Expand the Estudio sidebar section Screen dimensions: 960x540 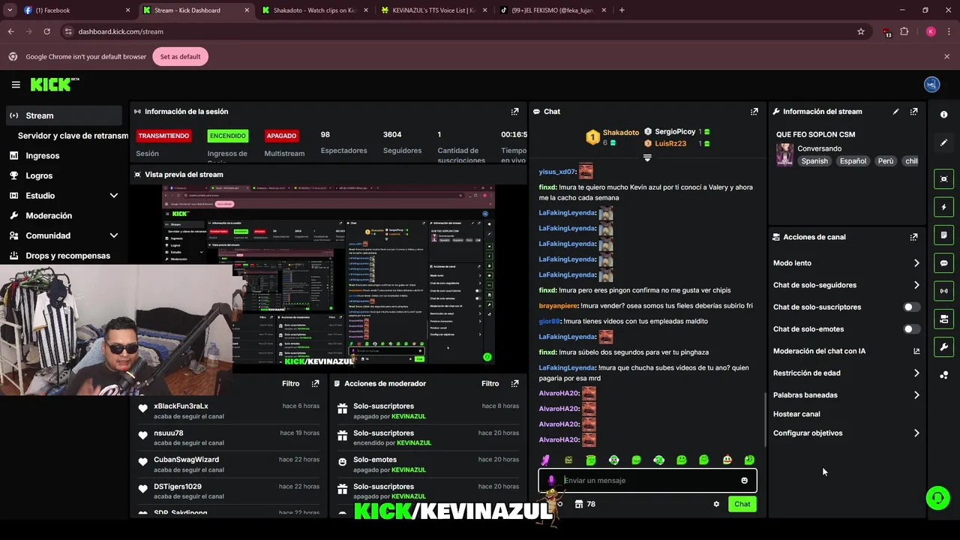click(x=114, y=196)
